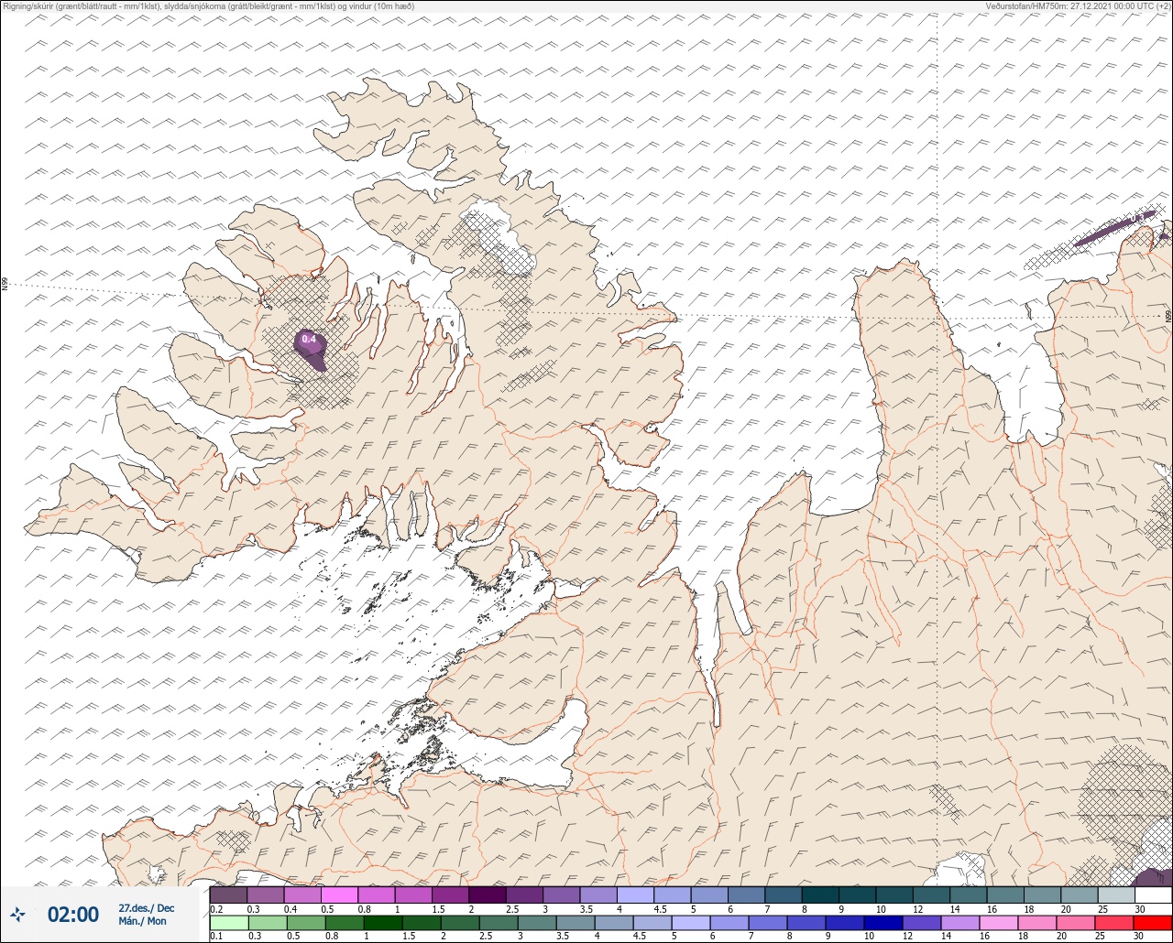Click the 'Mán./ Mon' weekday label
The image size is (1173, 943).
[143, 921]
